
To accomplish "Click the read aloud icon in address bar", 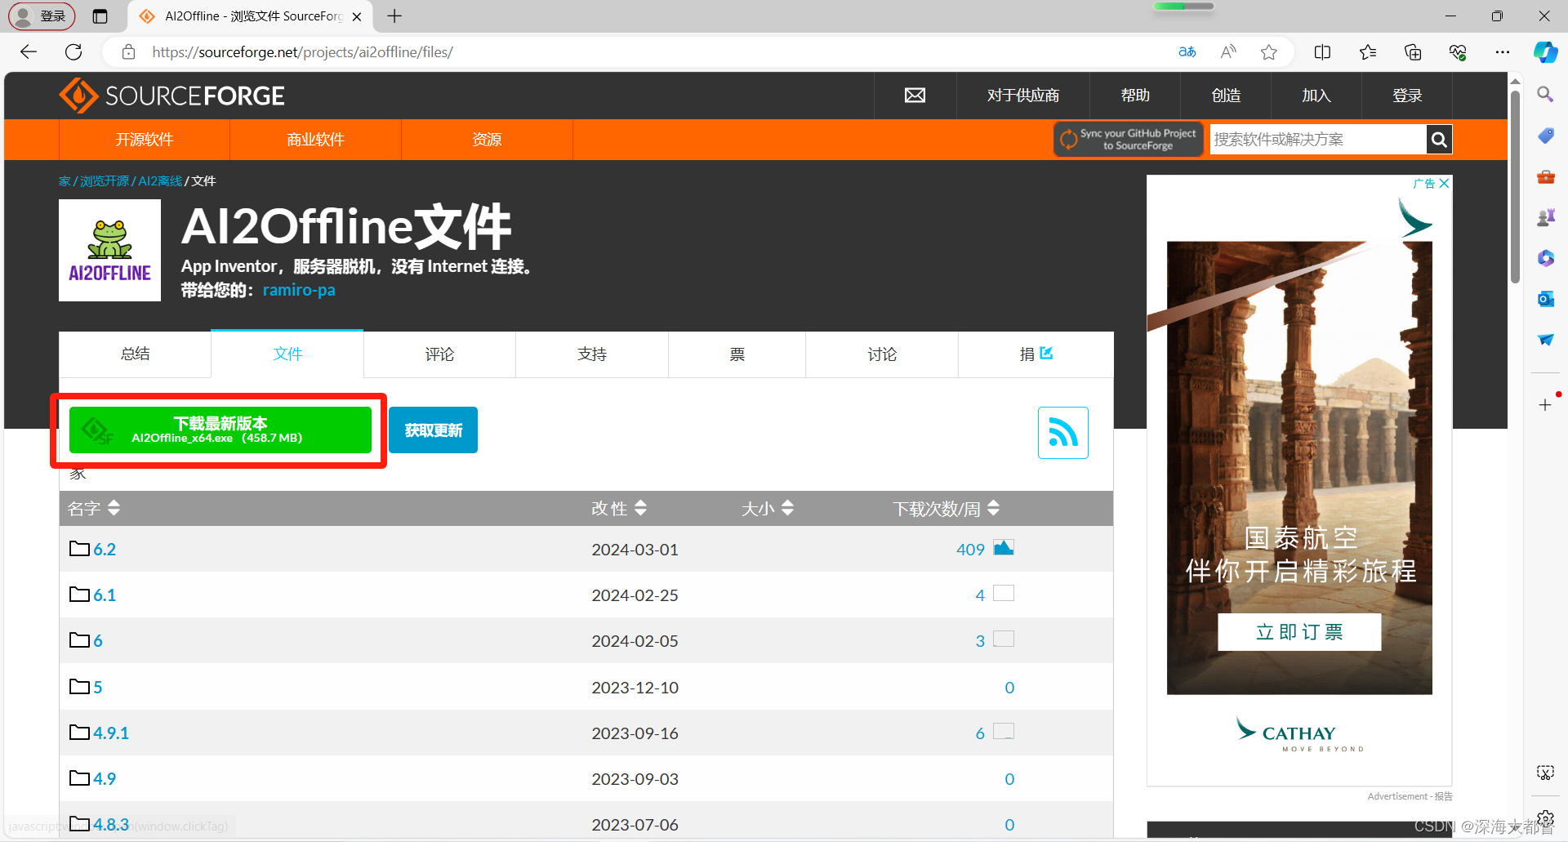I will [1228, 52].
